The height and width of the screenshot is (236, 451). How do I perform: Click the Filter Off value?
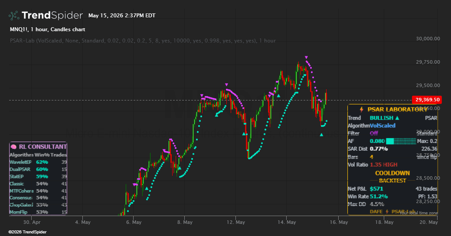374,133
